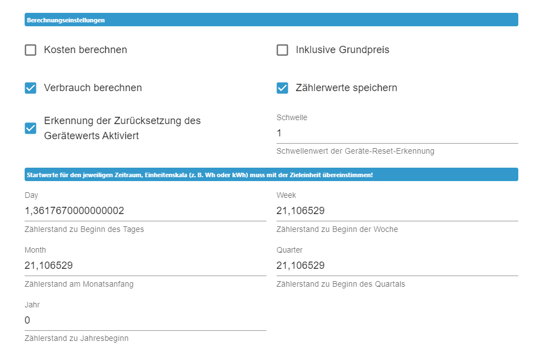Click the 'Zählerstand zu Beginn der Woche' hint
The width and height of the screenshot is (553, 351).
pyautogui.click(x=337, y=229)
